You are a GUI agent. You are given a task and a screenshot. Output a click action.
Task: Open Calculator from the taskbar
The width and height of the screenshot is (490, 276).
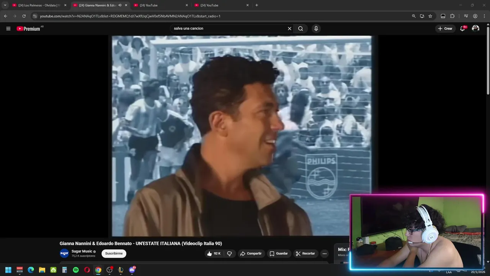tap(64, 270)
